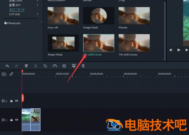Open the 高级工具 (9) category
The height and width of the screenshot is (135, 189).
(x=17, y=10)
